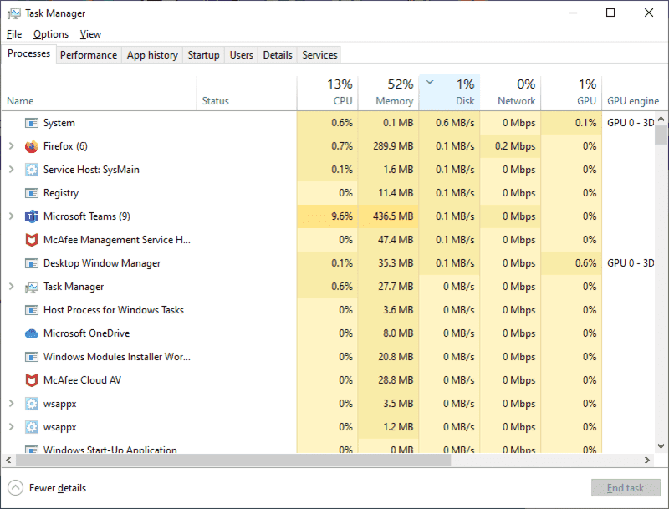Click the Fewer details up-arrow circle icon
The image size is (669, 509).
(15, 487)
